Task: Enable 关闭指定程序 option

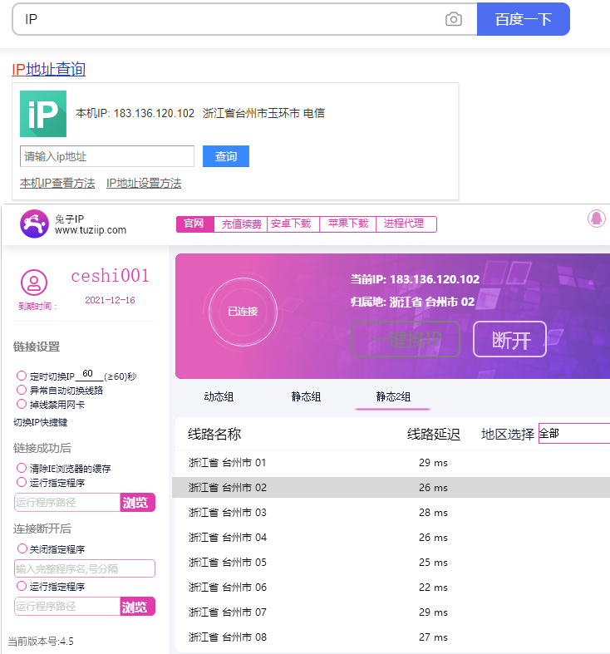Action: pos(22,548)
